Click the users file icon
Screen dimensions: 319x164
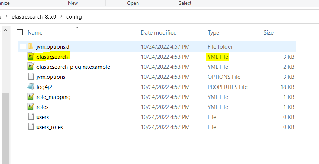(x=31, y=117)
